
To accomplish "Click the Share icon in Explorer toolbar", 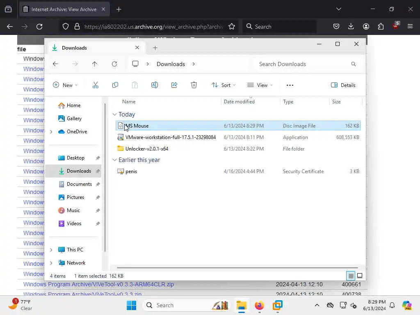I will click(x=174, y=85).
